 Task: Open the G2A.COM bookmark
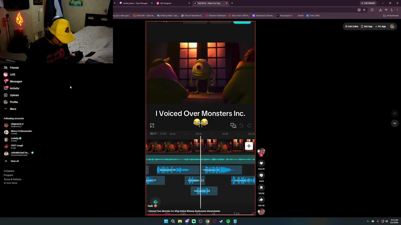tap(144, 16)
